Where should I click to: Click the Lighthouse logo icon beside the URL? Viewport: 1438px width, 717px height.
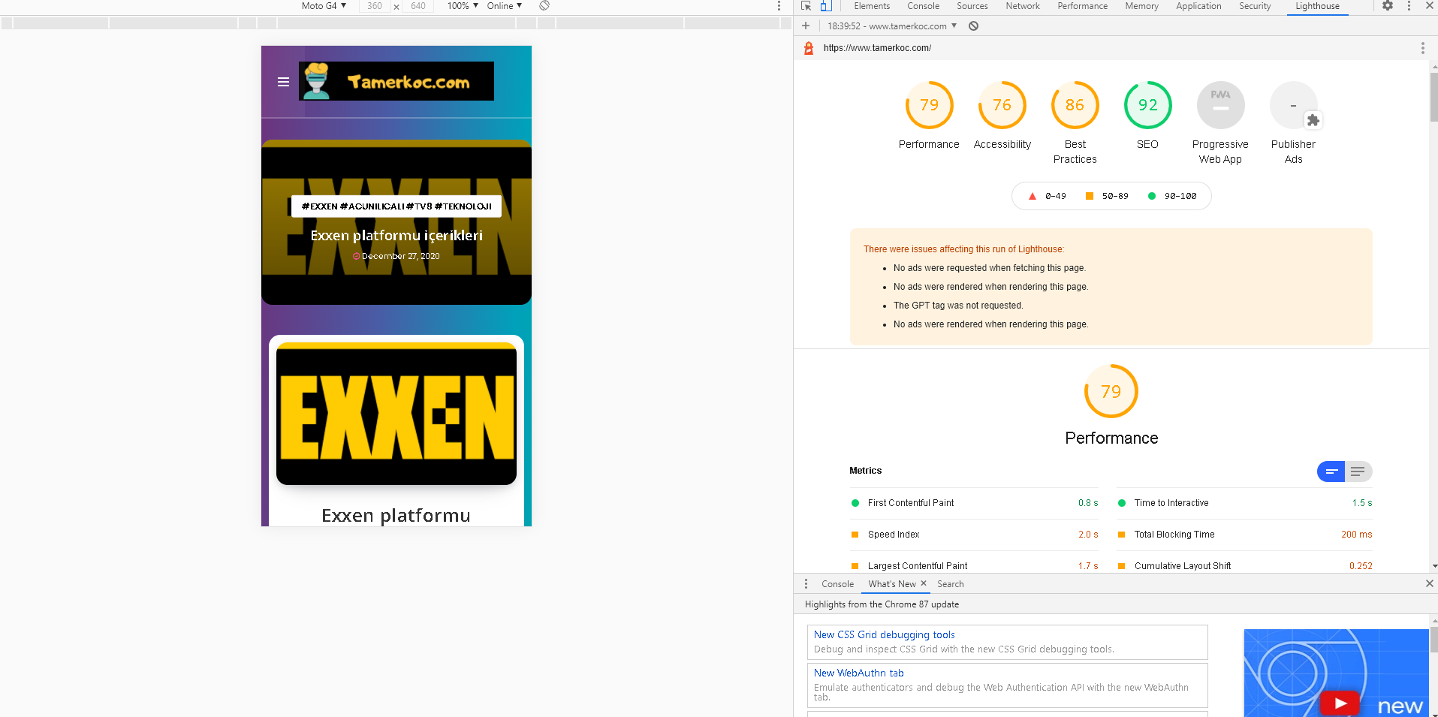pos(809,48)
